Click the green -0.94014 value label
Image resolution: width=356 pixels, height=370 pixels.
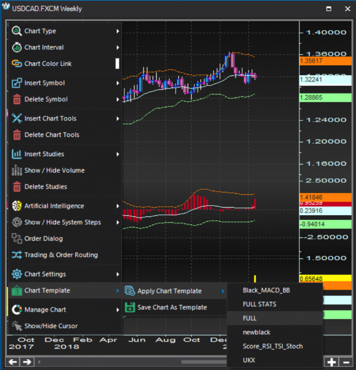click(x=325, y=224)
